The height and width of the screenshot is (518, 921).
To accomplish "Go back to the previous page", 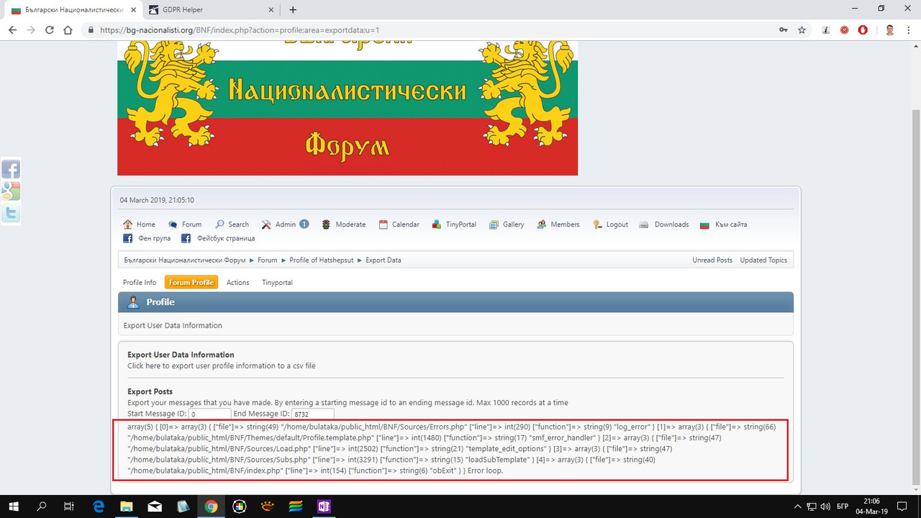I will point(12,30).
